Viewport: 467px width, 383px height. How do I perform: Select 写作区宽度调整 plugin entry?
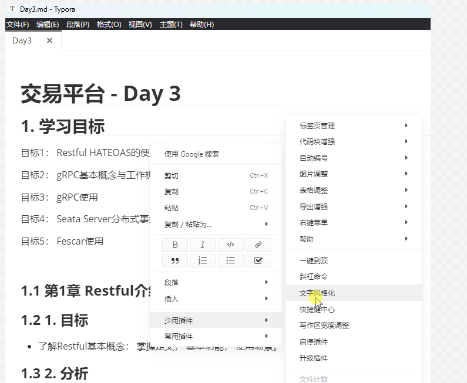[x=354, y=326]
